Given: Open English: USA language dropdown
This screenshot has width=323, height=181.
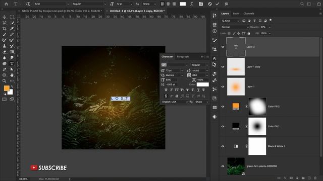Looking at the screenshot, I should click(x=175, y=102).
